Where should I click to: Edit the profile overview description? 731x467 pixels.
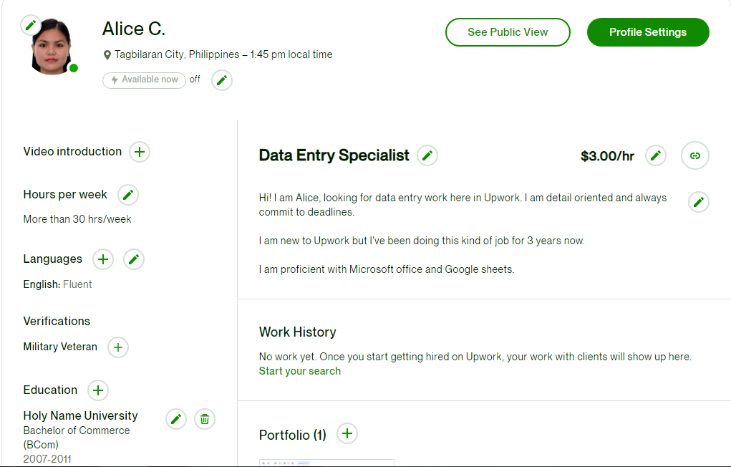(698, 202)
